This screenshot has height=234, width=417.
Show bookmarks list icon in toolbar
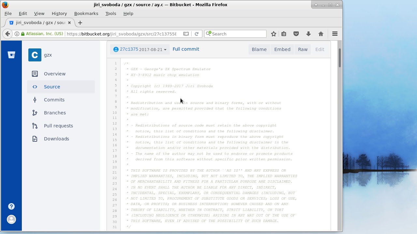click(284, 34)
